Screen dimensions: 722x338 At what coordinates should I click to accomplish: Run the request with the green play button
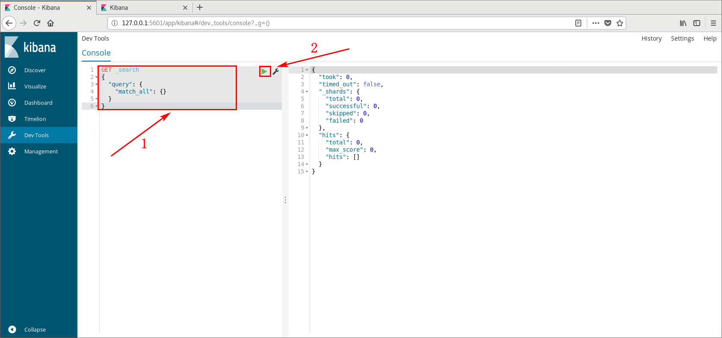point(264,71)
